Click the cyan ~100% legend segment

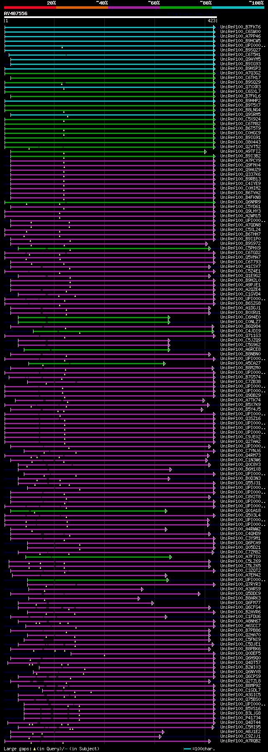pyautogui.click(x=238, y=8)
